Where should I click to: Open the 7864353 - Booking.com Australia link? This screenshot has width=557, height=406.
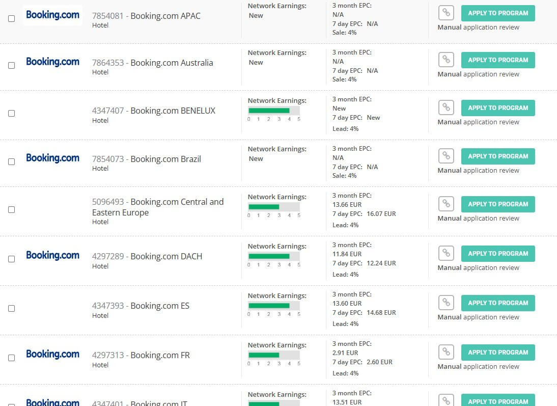point(152,63)
